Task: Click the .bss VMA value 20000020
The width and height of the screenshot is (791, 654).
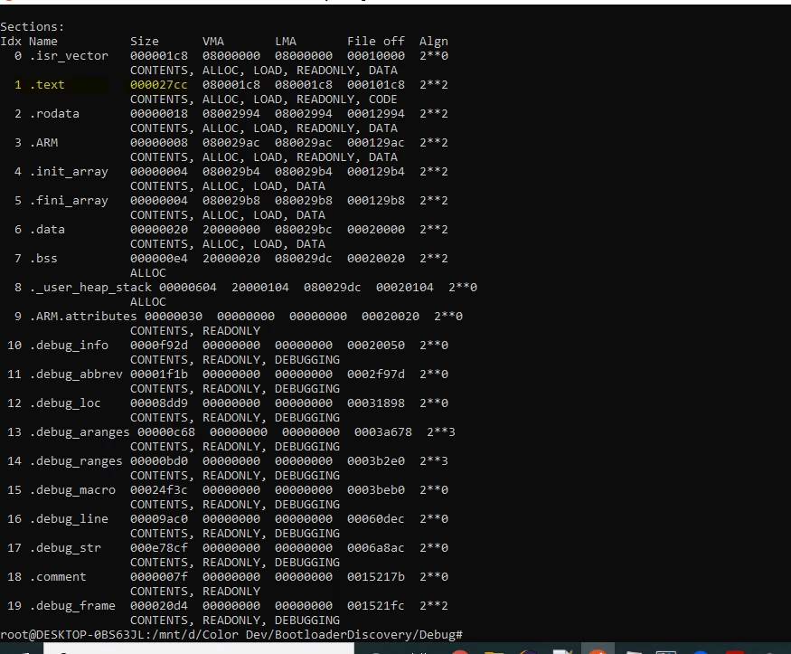Action: 231,259
